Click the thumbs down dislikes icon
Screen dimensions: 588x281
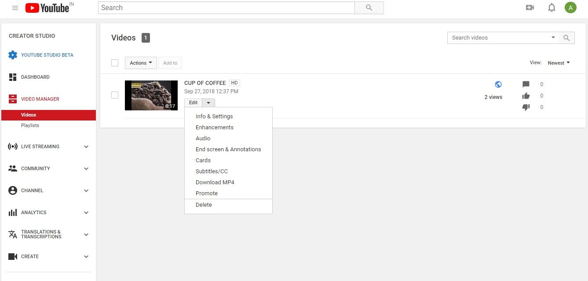(526, 107)
